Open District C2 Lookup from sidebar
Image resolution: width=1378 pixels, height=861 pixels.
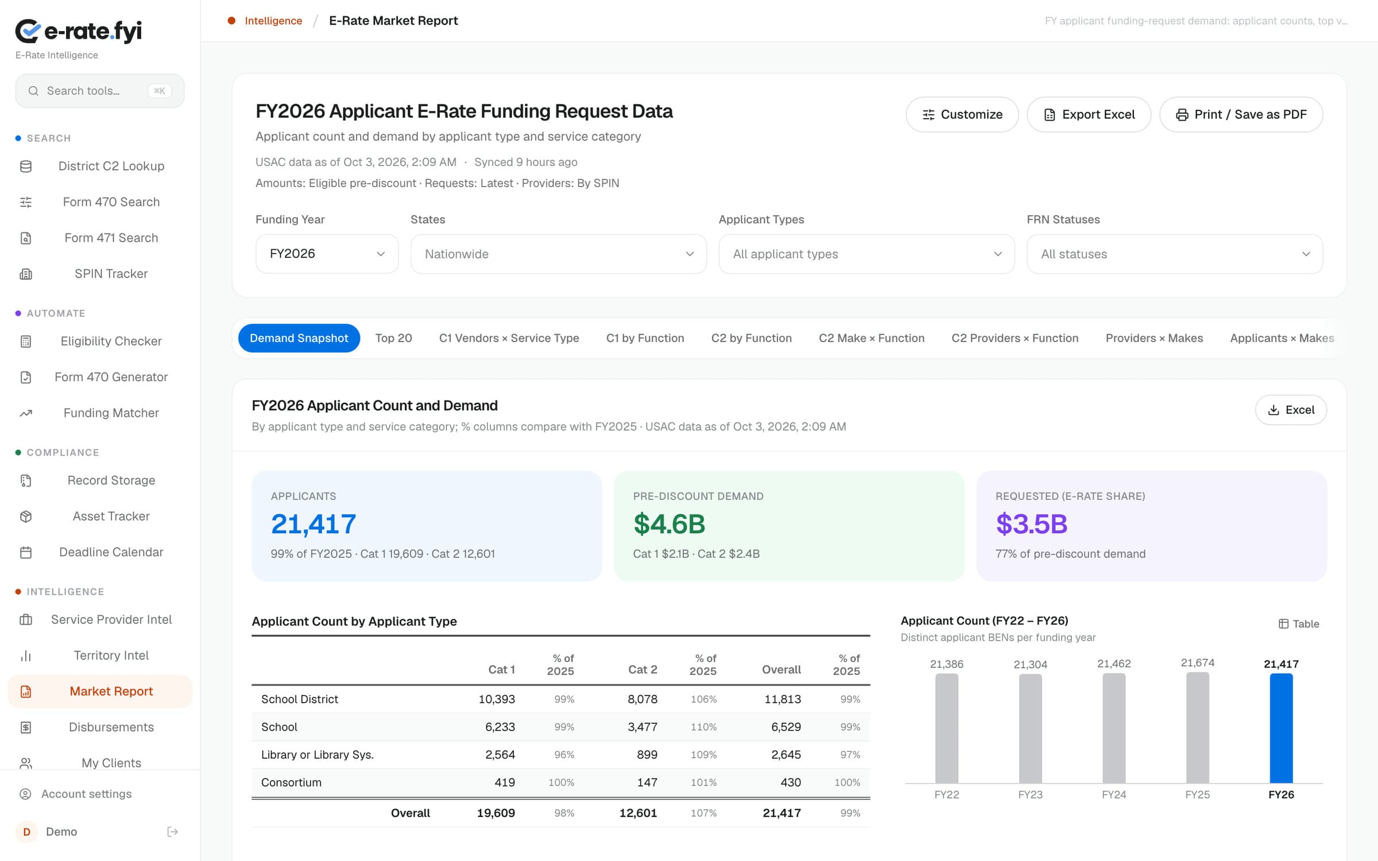pyautogui.click(x=100, y=166)
